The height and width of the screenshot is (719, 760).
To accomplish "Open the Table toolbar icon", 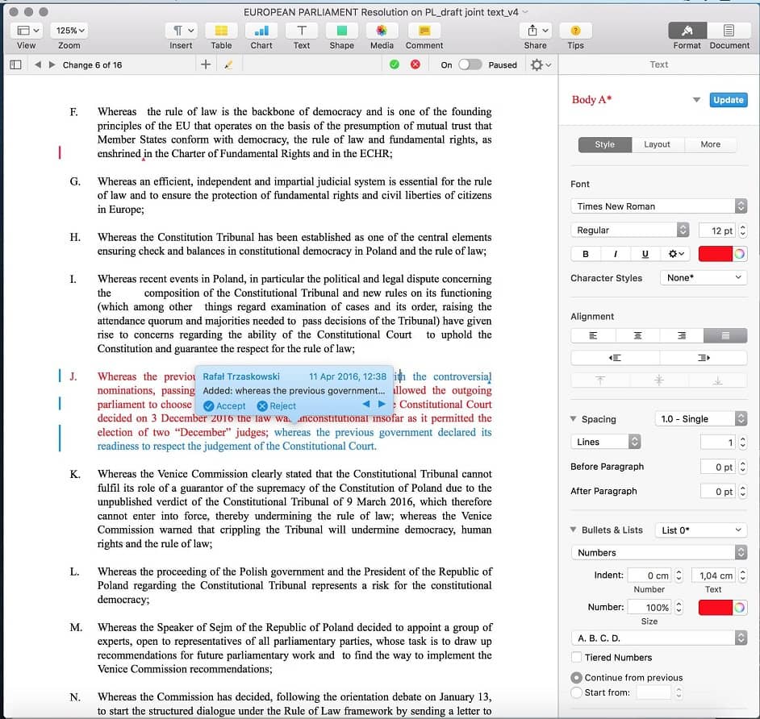I will [x=221, y=31].
